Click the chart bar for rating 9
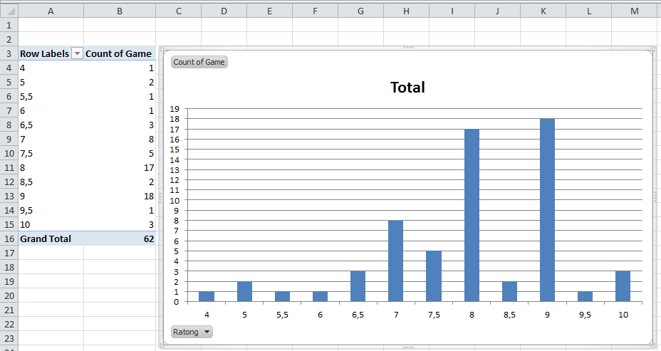The width and height of the screenshot is (661, 351). coord(547,210)
